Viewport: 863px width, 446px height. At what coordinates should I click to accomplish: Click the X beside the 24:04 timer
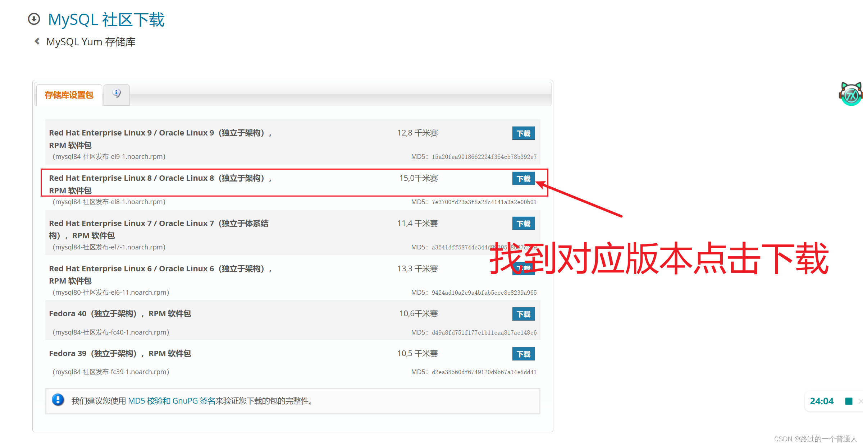pyautogui.click(x=860, y=401)
